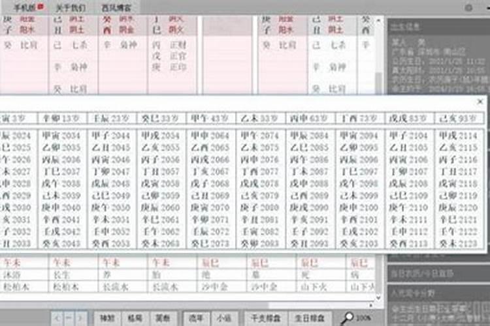Click the year entry 丙戌 2066
Screen dimensions: 490x326
pyautogui.click(x=210, y=160)
